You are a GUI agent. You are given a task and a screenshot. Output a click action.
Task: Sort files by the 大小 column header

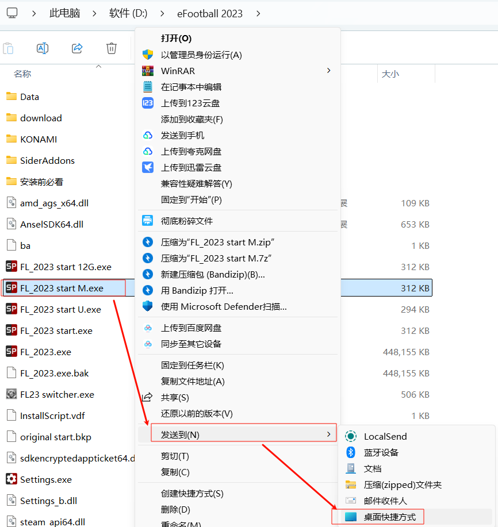tap(390, 74)
